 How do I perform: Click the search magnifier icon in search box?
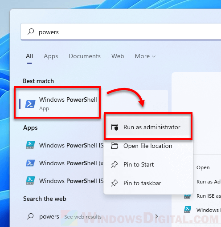click(x=31, y=32)
